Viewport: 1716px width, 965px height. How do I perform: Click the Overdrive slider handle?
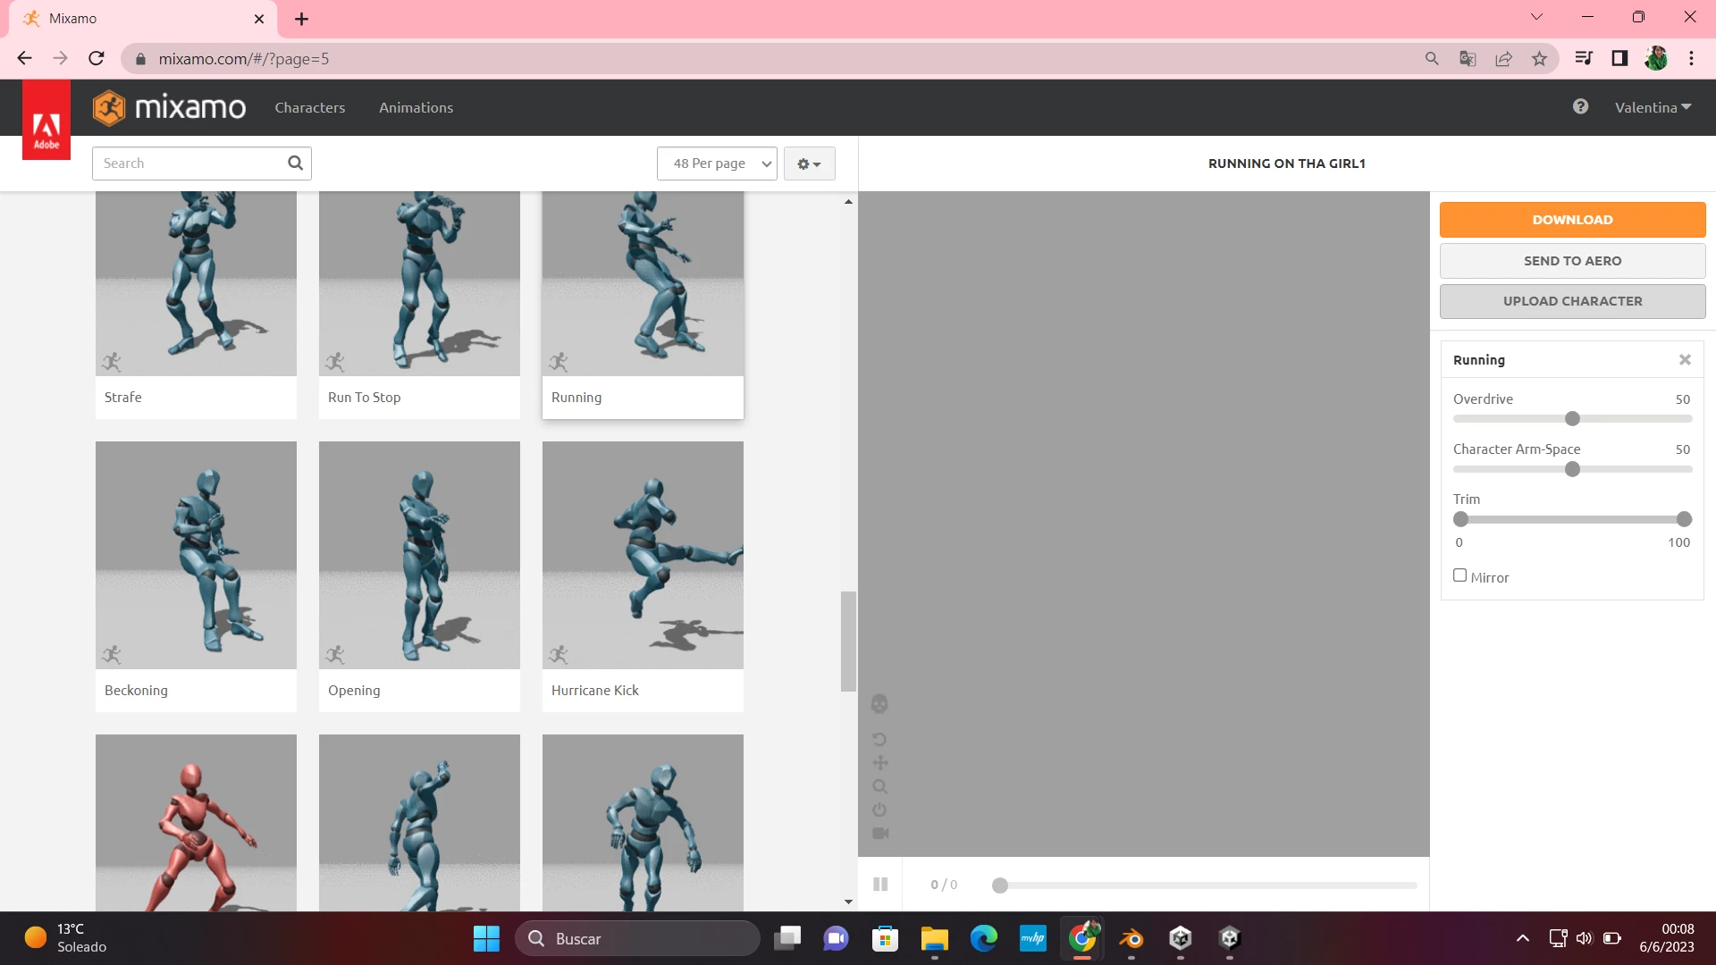click(1572, 419)
